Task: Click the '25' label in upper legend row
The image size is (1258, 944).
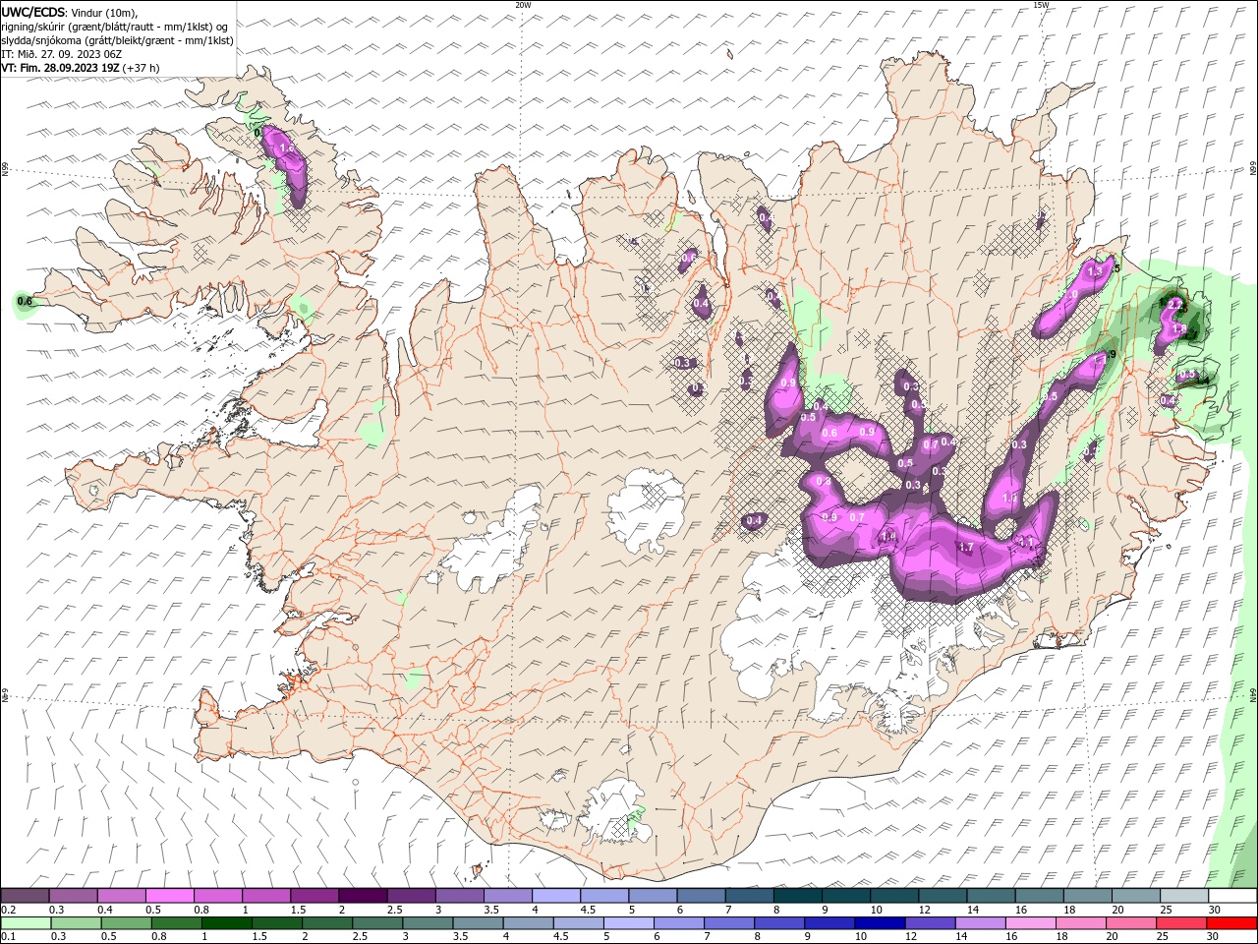Action: [x=1165, y=910]
